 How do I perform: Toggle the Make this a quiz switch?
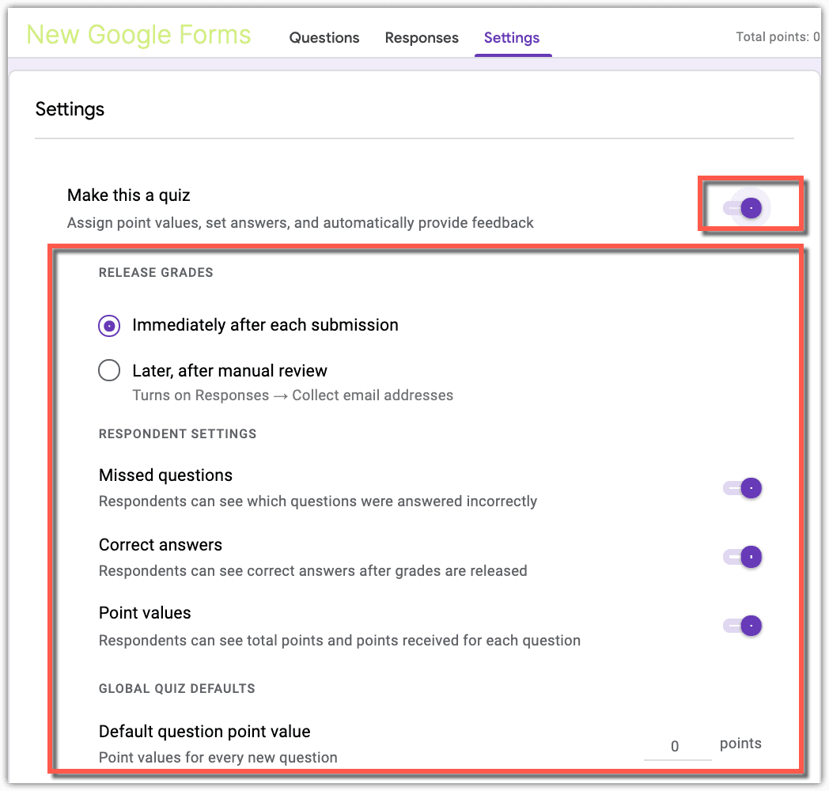pos(743,208)
